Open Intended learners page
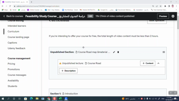179x101 pixels. (17, 26)
